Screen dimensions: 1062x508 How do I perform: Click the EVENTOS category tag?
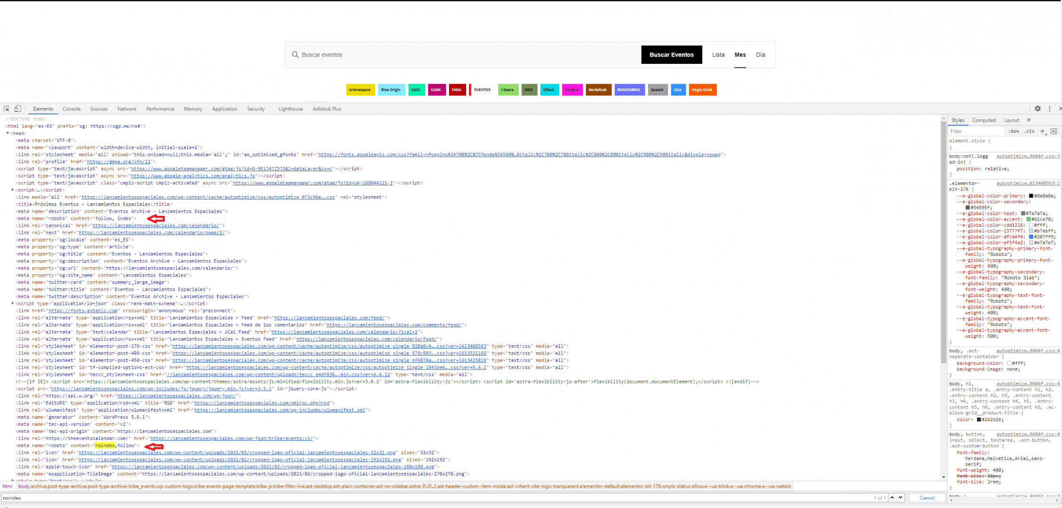(x=482, y=89)
